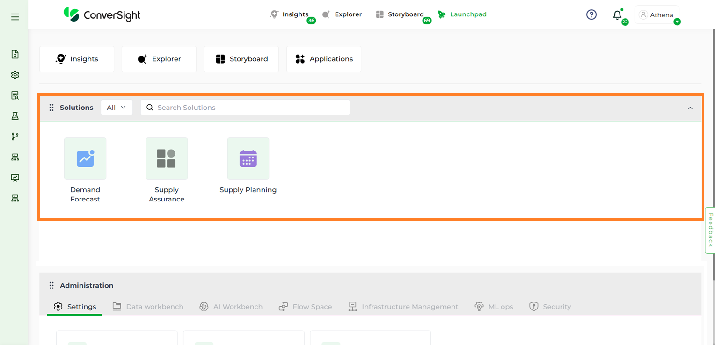Click the Applications button

coord(324,59)
